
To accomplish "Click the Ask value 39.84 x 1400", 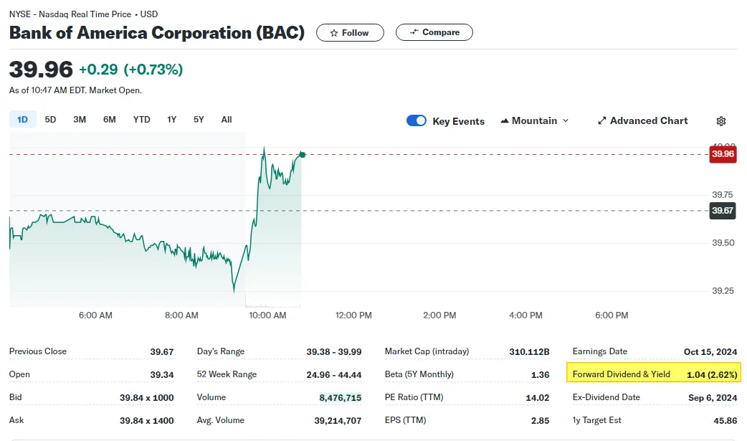I will point(147,420).
